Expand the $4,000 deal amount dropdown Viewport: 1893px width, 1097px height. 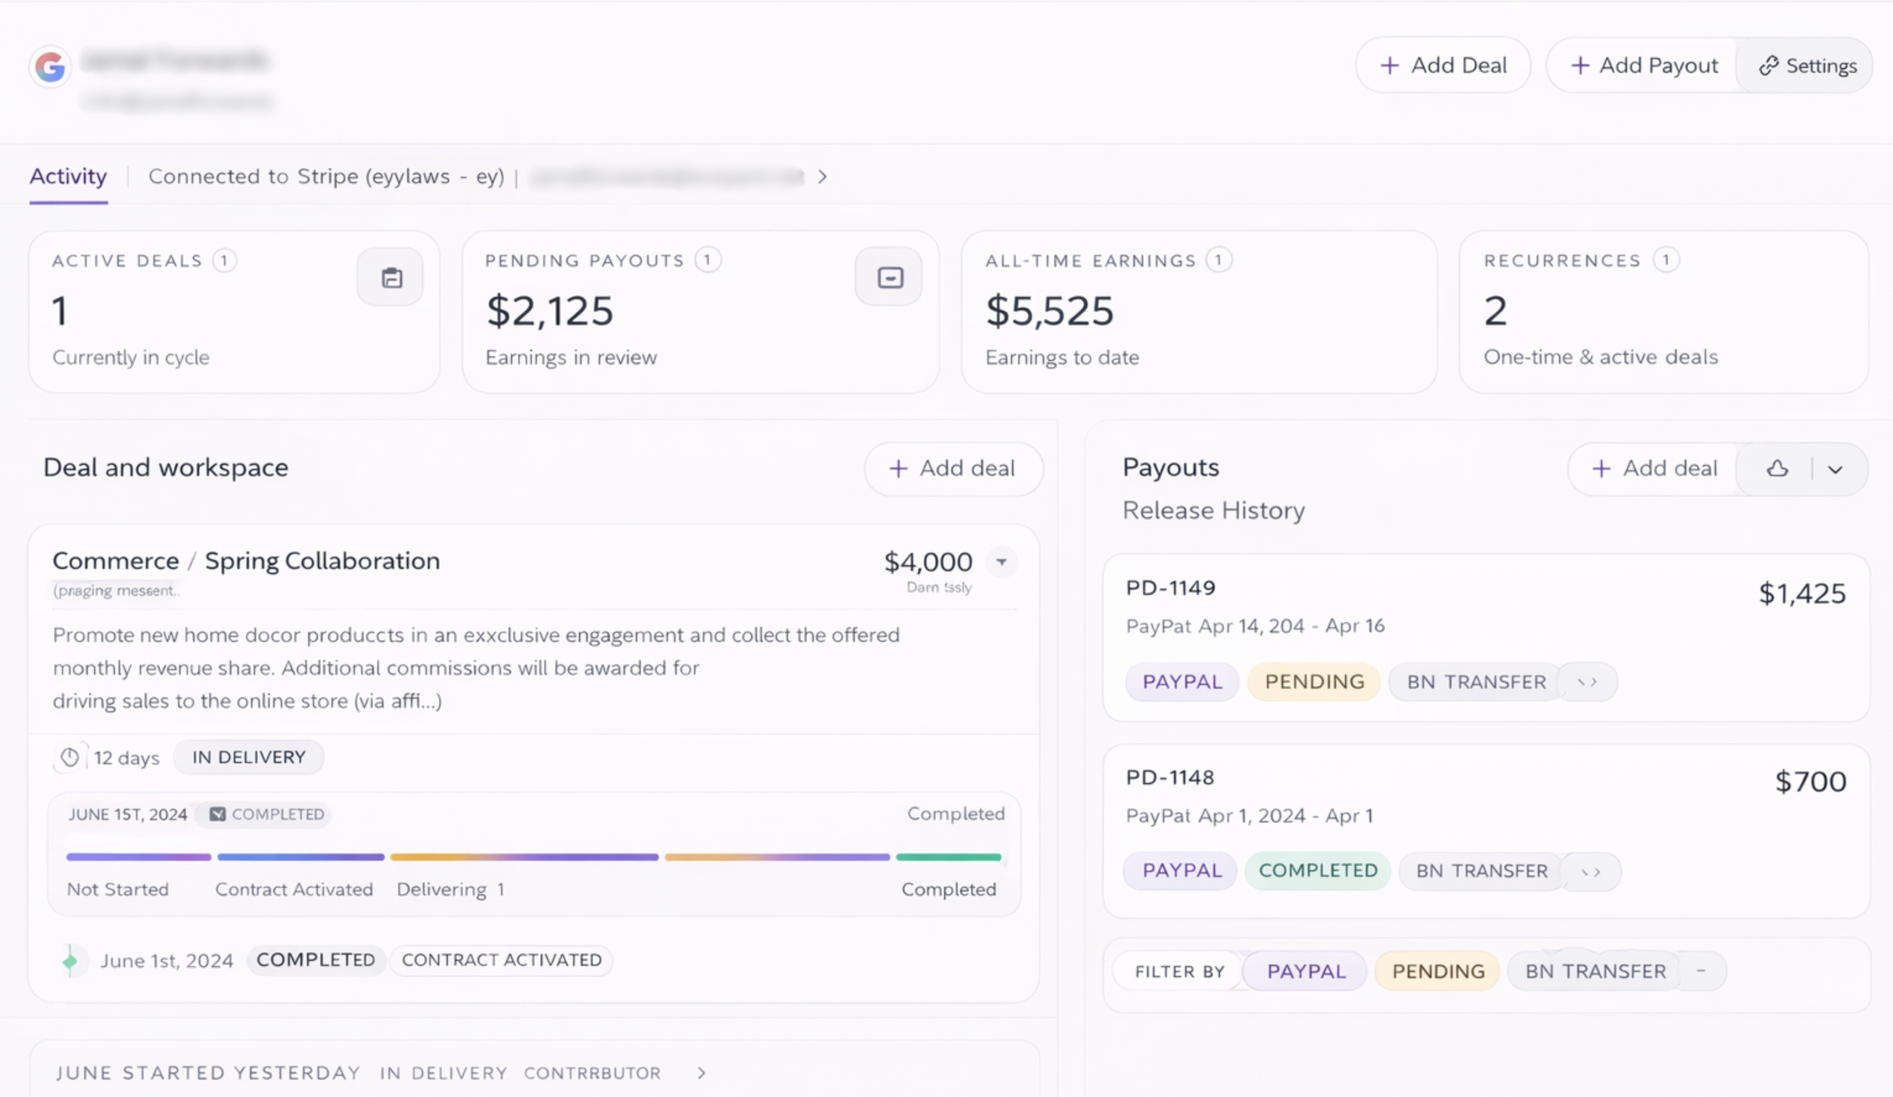1002,562
